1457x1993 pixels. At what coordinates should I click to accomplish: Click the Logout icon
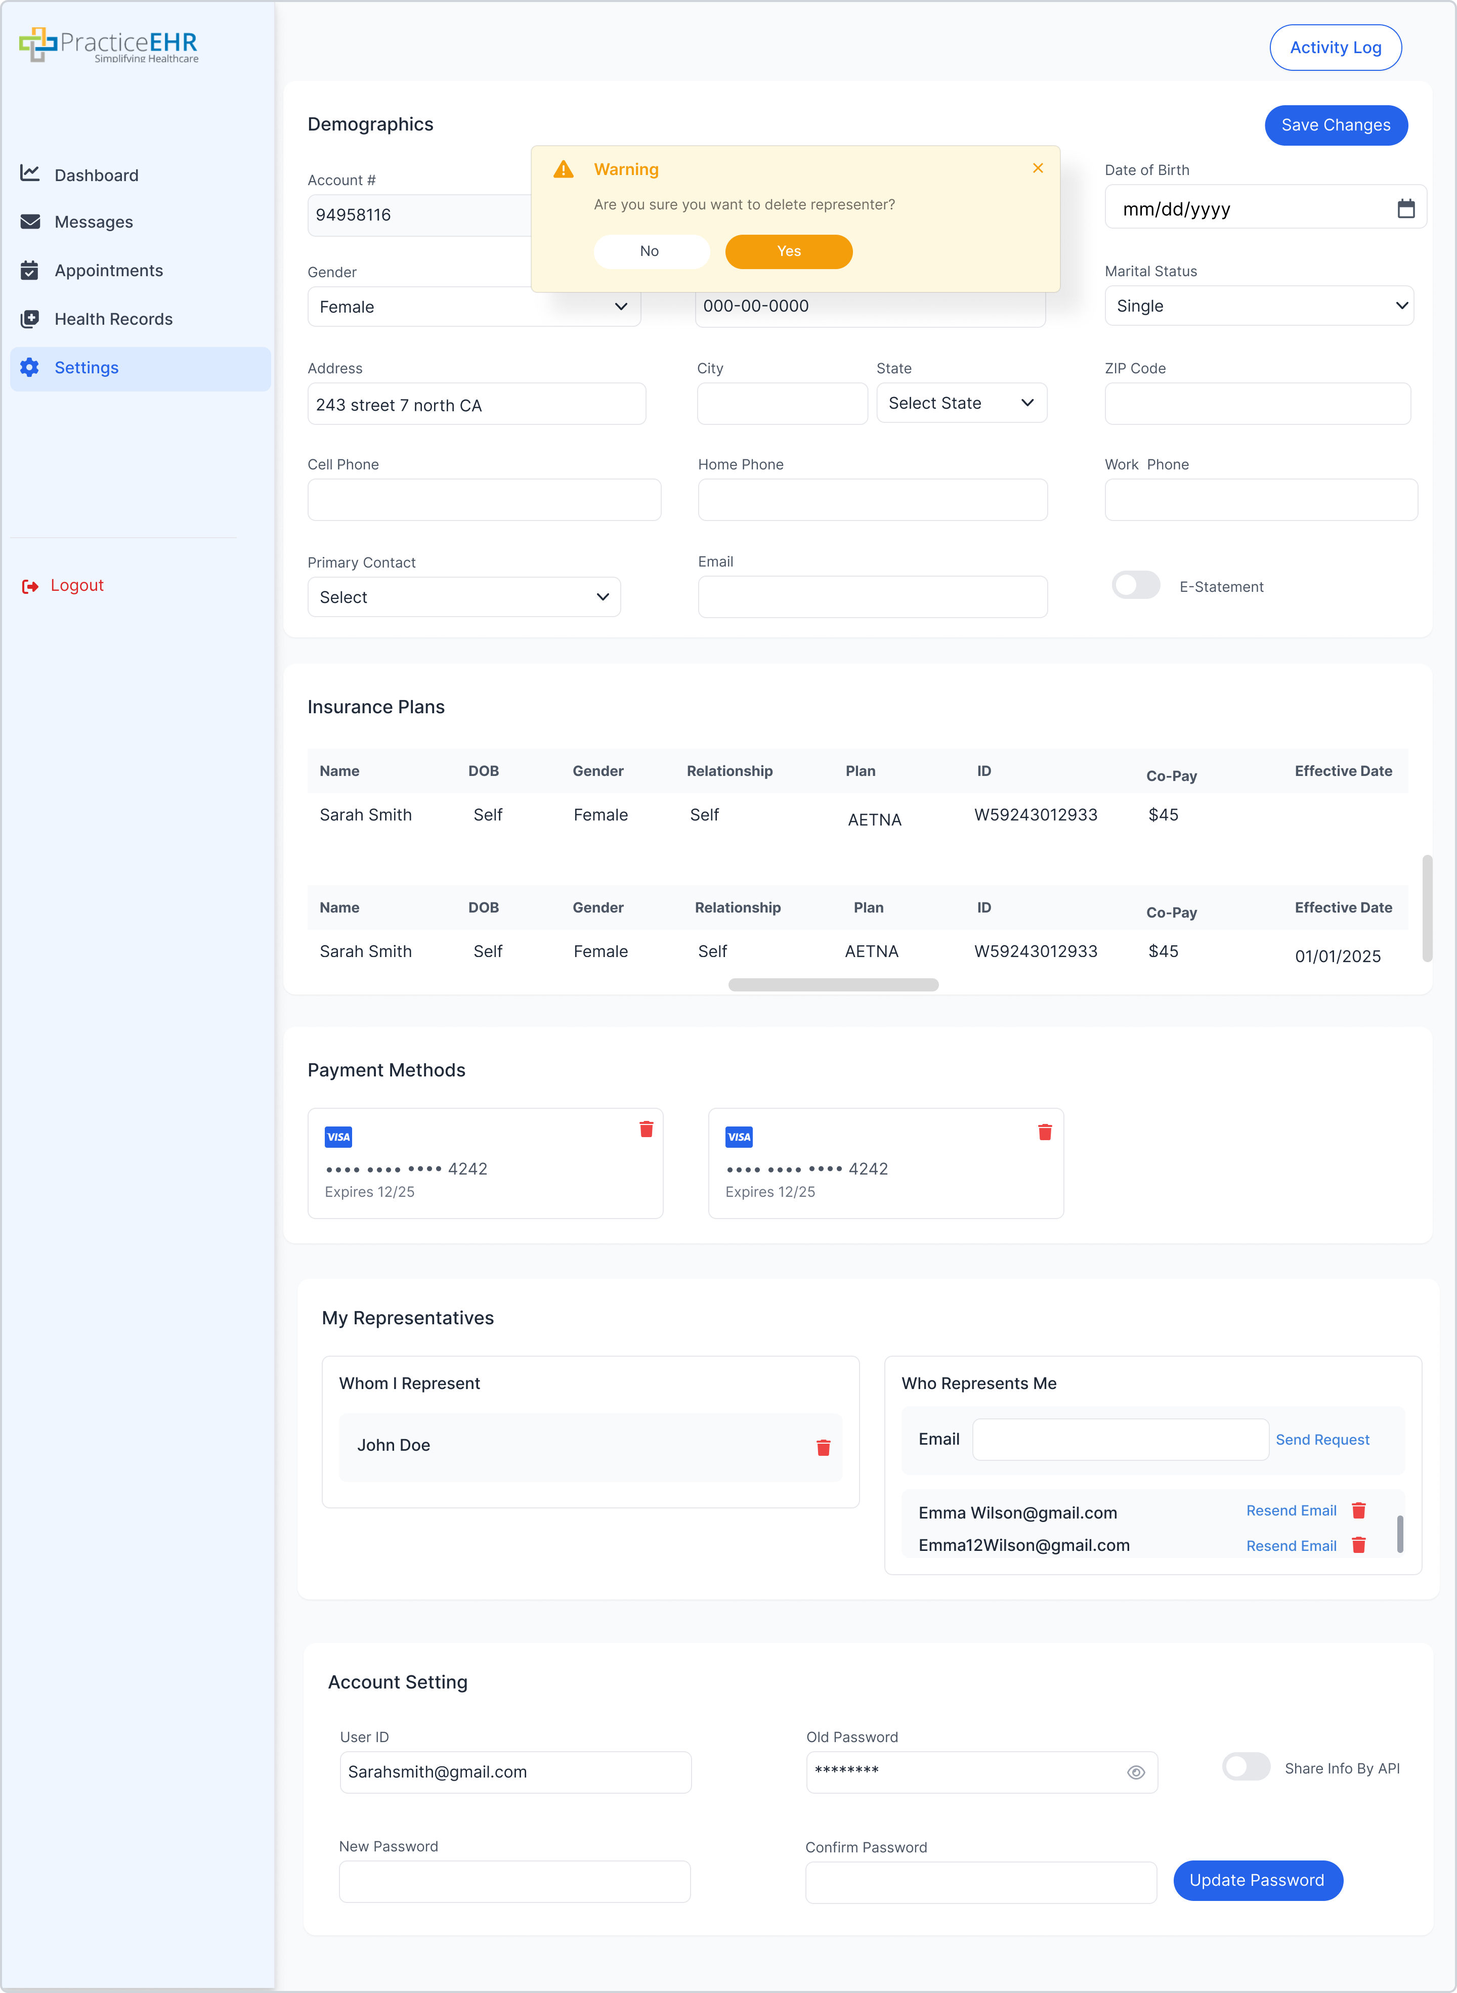(30, 586)
